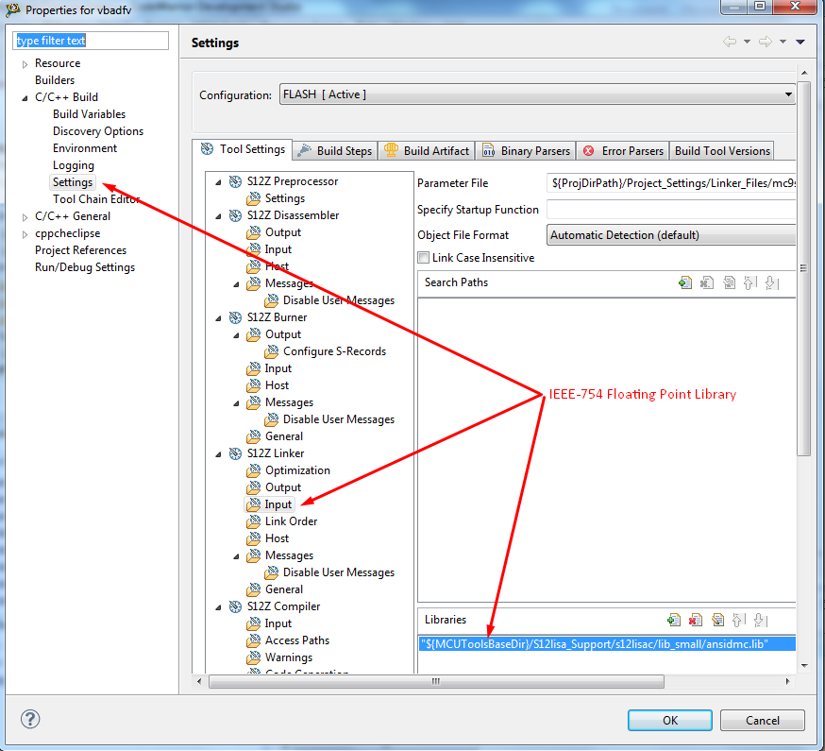The height and width of the screenshot is (751, 825).
Task: Open the Configuration dropdown
Action: [x=537, y=94]
